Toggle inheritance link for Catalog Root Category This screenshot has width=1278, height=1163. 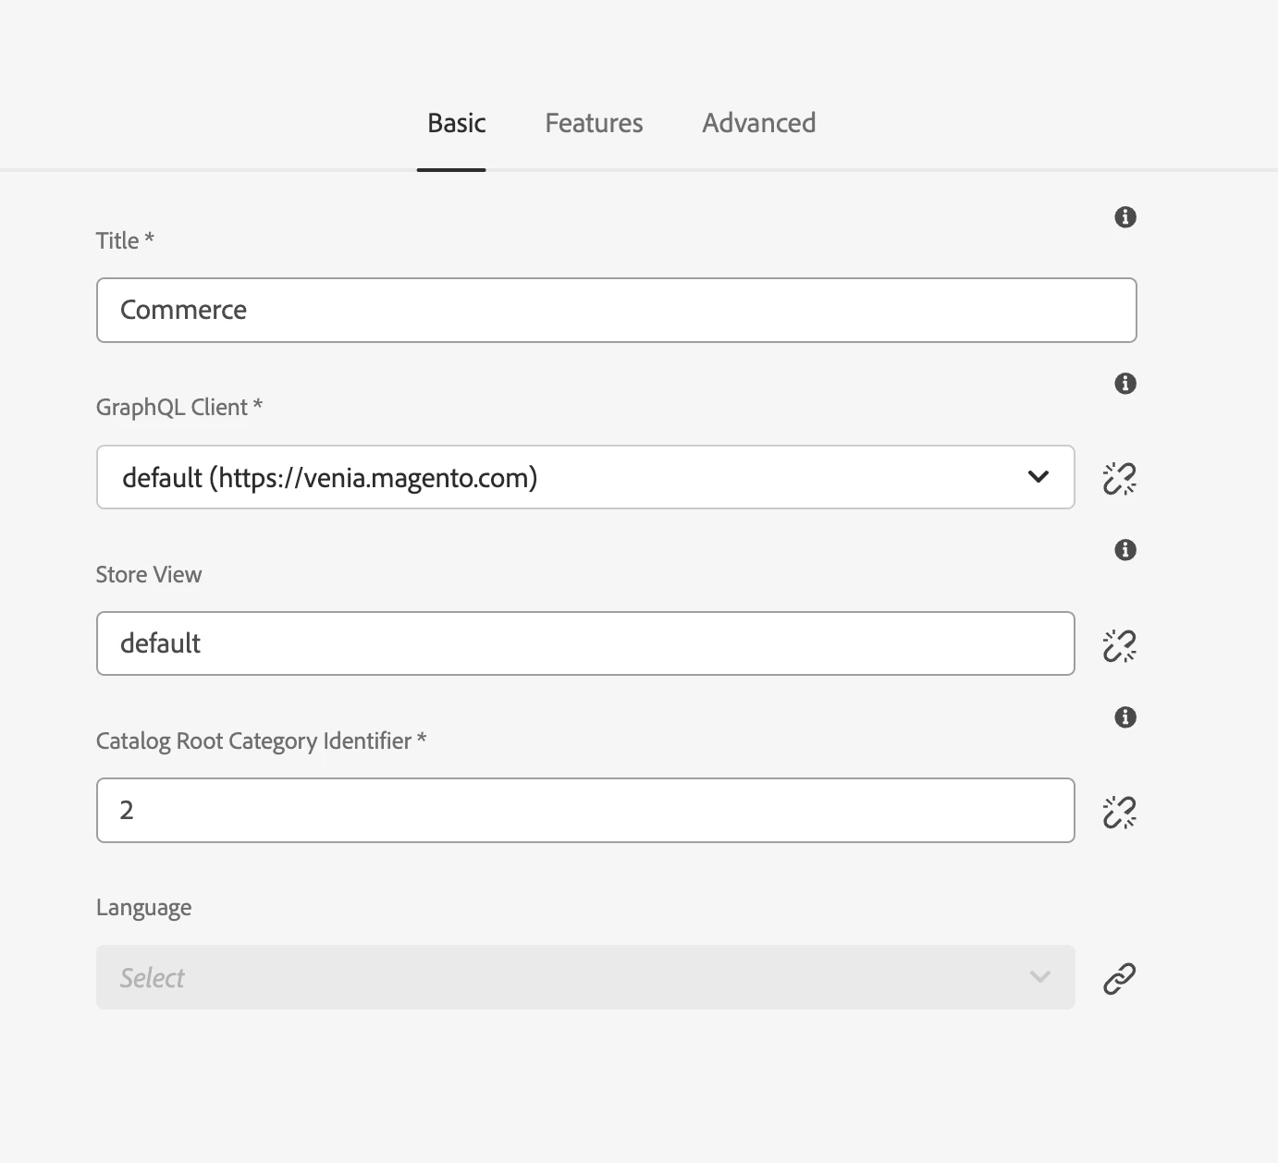1119,812
